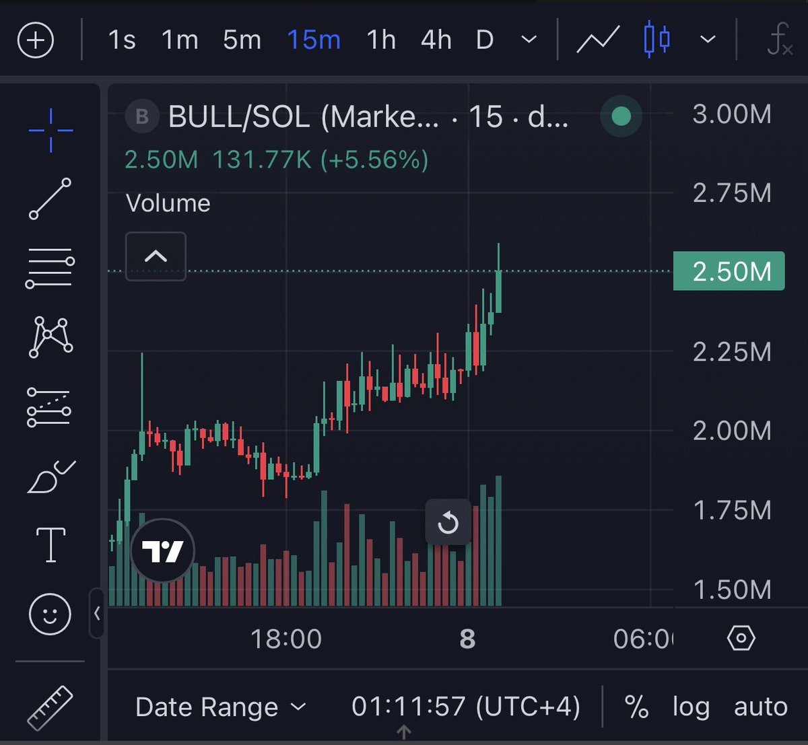Screen dimensions: 808x745
Task: Select the XABCD pattern tool
Action: coord(50,336)
